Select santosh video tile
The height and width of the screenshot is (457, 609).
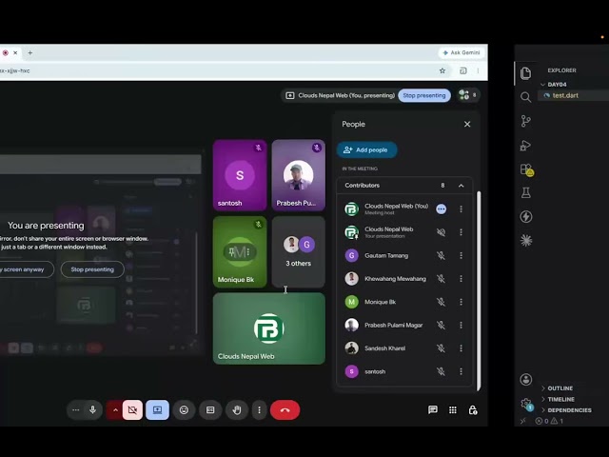(x=240, y=175)
